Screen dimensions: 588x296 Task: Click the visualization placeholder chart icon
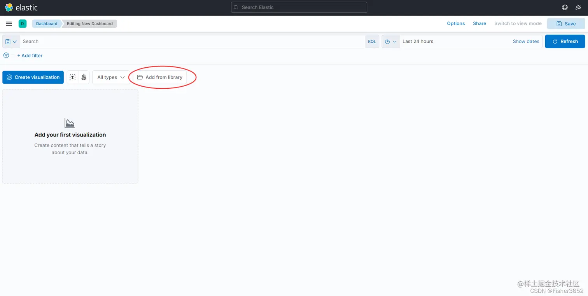[70, 123]
